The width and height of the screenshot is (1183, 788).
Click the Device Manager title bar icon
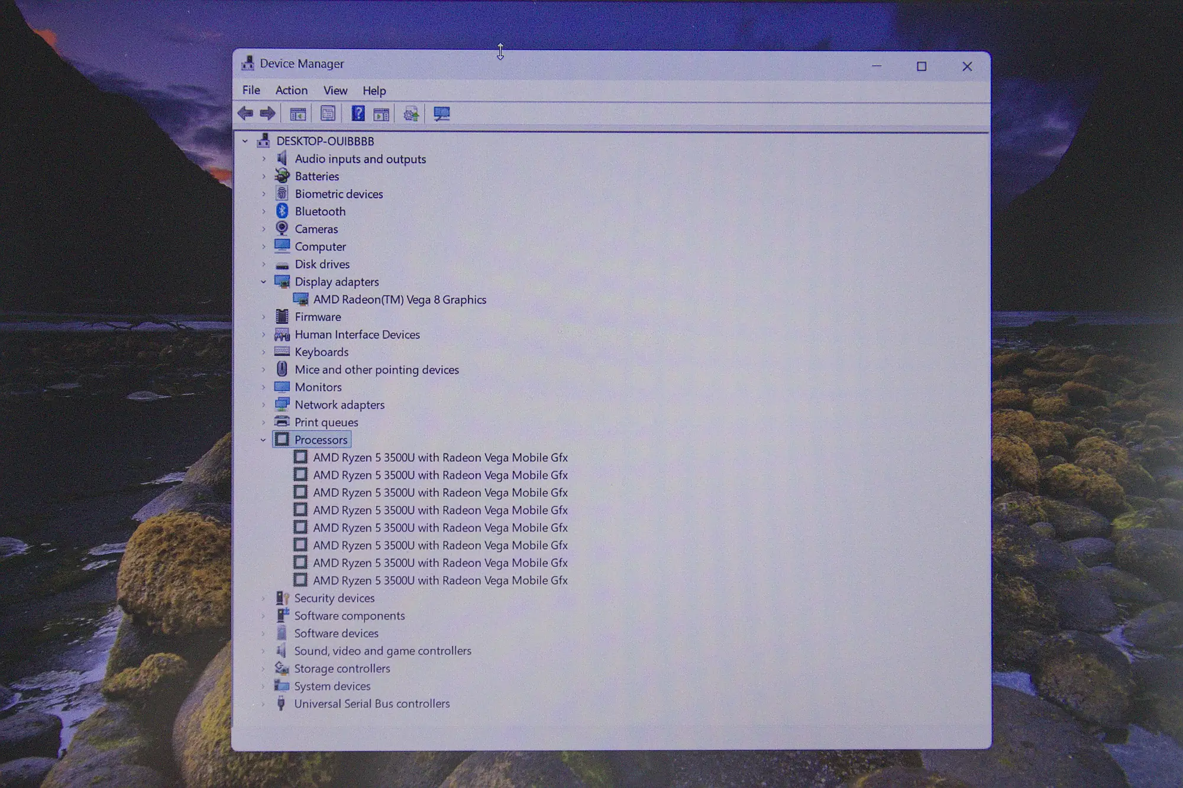coord(248,63)
